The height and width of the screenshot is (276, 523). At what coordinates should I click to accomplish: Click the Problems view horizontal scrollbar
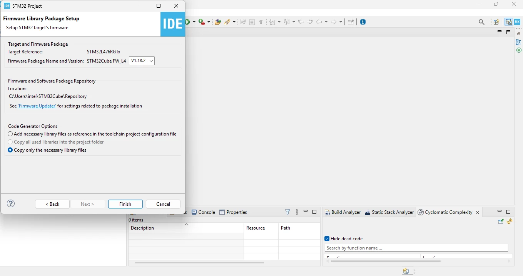coord(199,263)
